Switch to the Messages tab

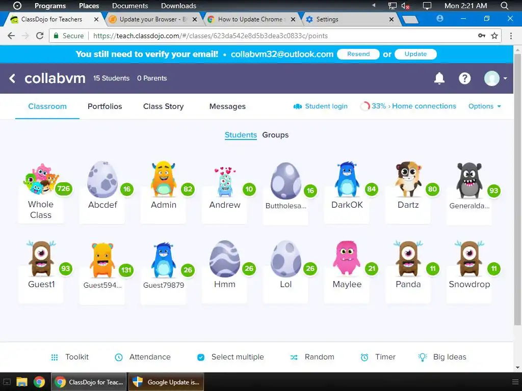(227, 107)
